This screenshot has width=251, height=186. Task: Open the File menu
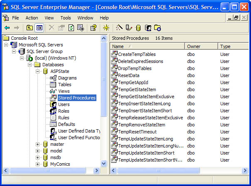pos(15,18)
